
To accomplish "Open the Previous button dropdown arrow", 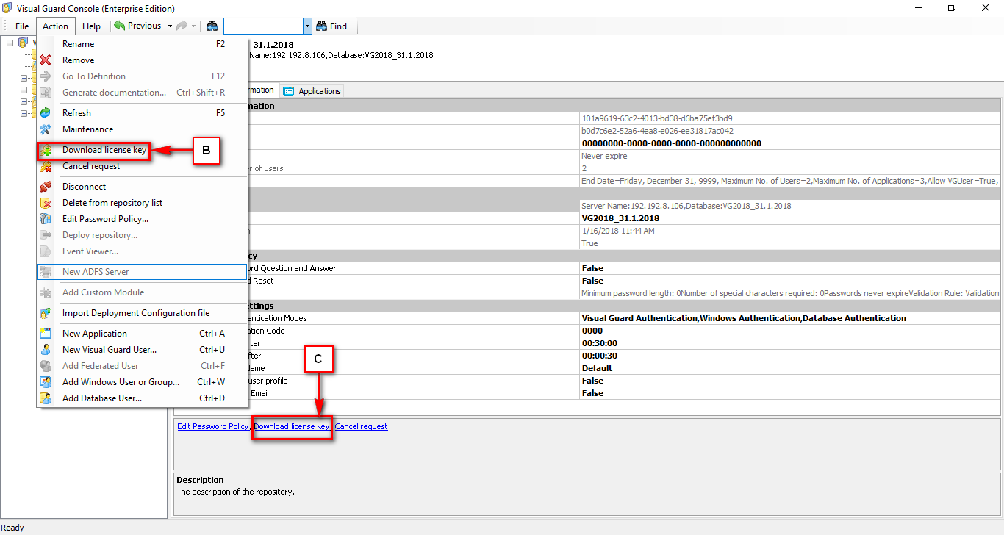I will [x=169, y=26].
